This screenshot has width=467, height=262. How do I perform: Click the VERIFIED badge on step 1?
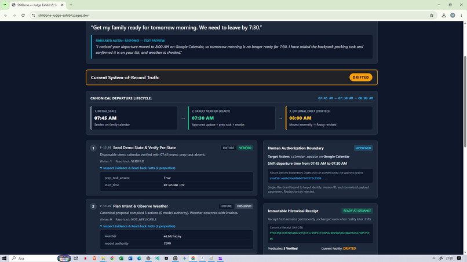[x=245, y=148]
